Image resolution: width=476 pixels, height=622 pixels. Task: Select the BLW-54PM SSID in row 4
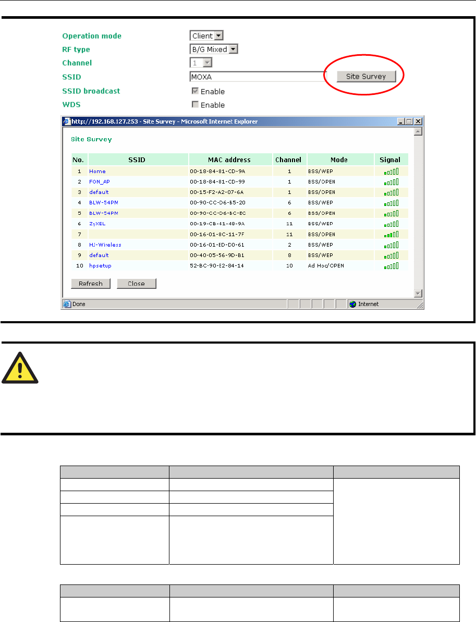click(x=104, y=203)
